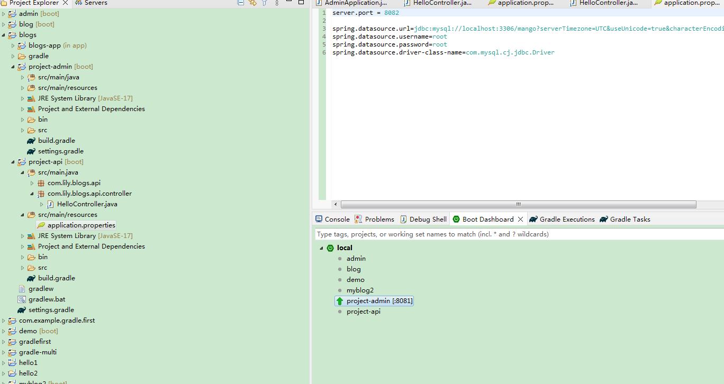Screen dimensions: 724x384
Task: Expand the gradle folder under blogs
Action: (x=13, y=56)
